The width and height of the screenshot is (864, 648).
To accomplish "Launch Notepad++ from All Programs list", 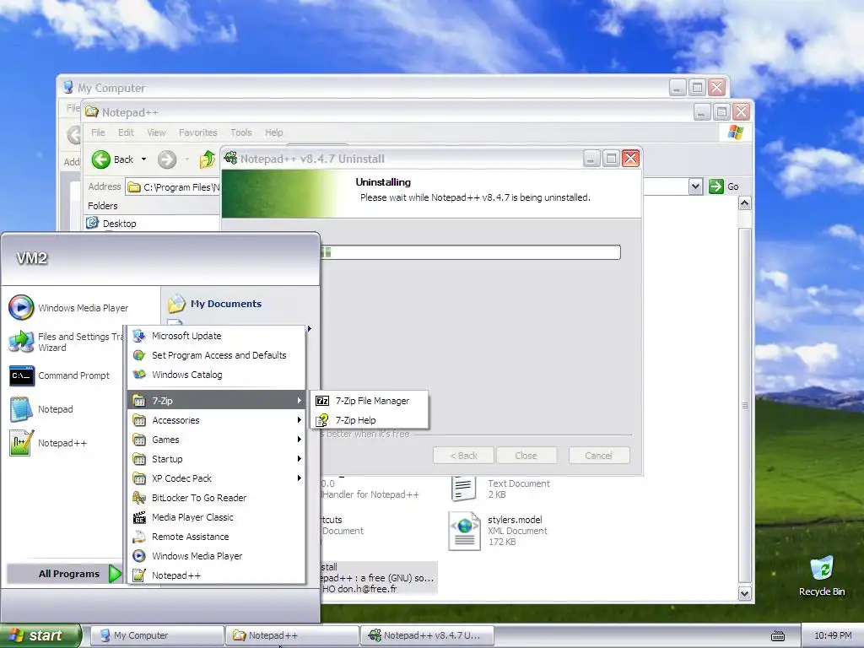I will 217,575.
